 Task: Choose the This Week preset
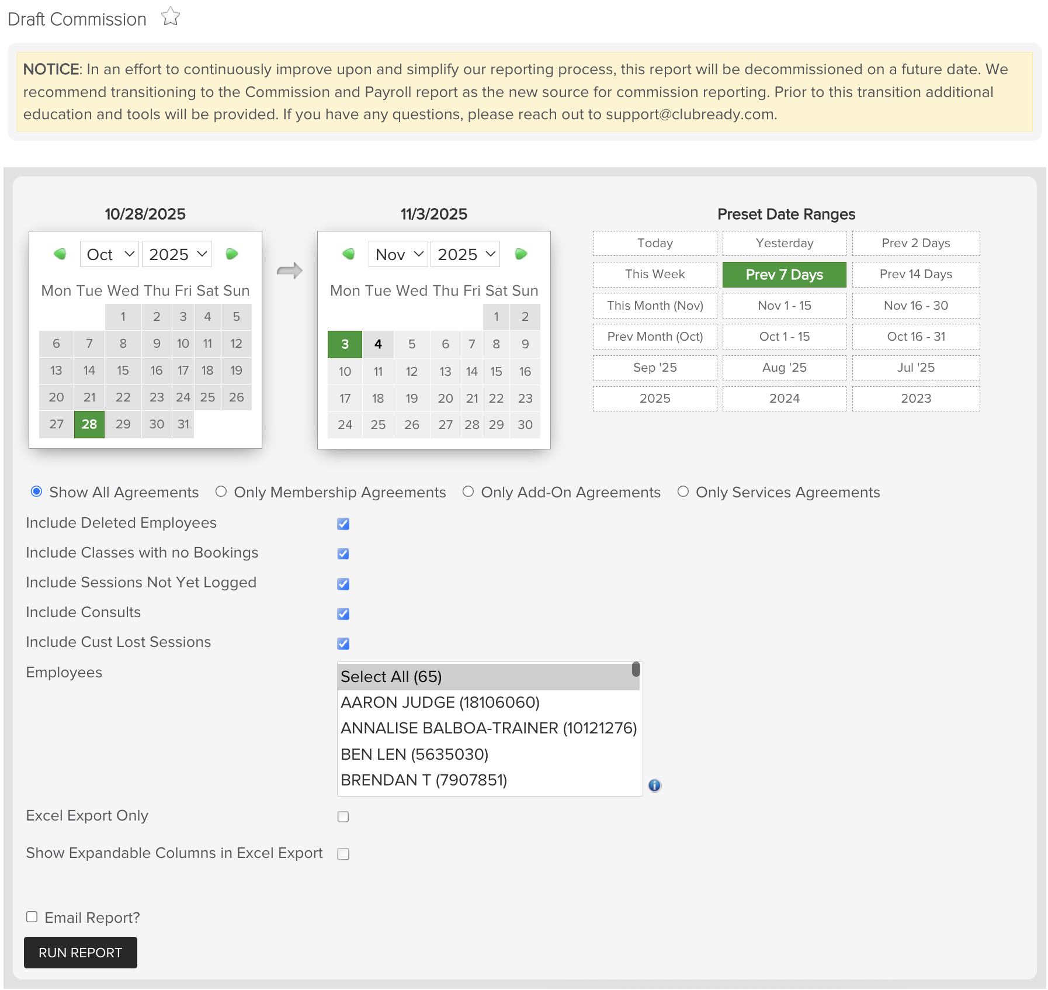pos(655,274)
